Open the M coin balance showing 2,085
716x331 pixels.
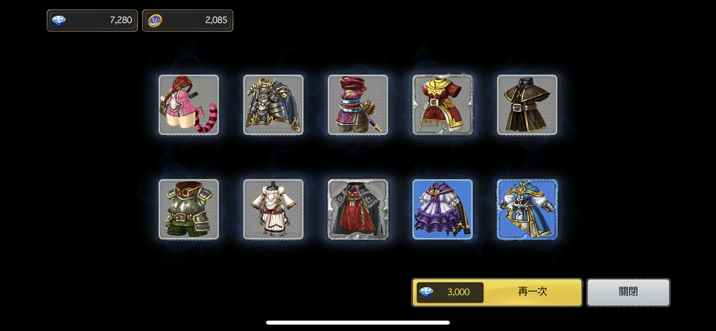tap(188, 20)
